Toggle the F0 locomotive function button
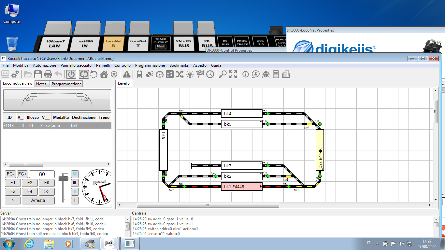This screenshot has width=445, height=250. click(x=47, y=183)
